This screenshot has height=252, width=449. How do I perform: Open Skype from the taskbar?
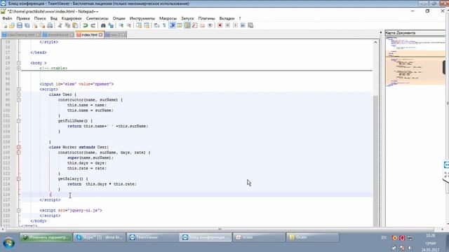(x=100, y=237)
